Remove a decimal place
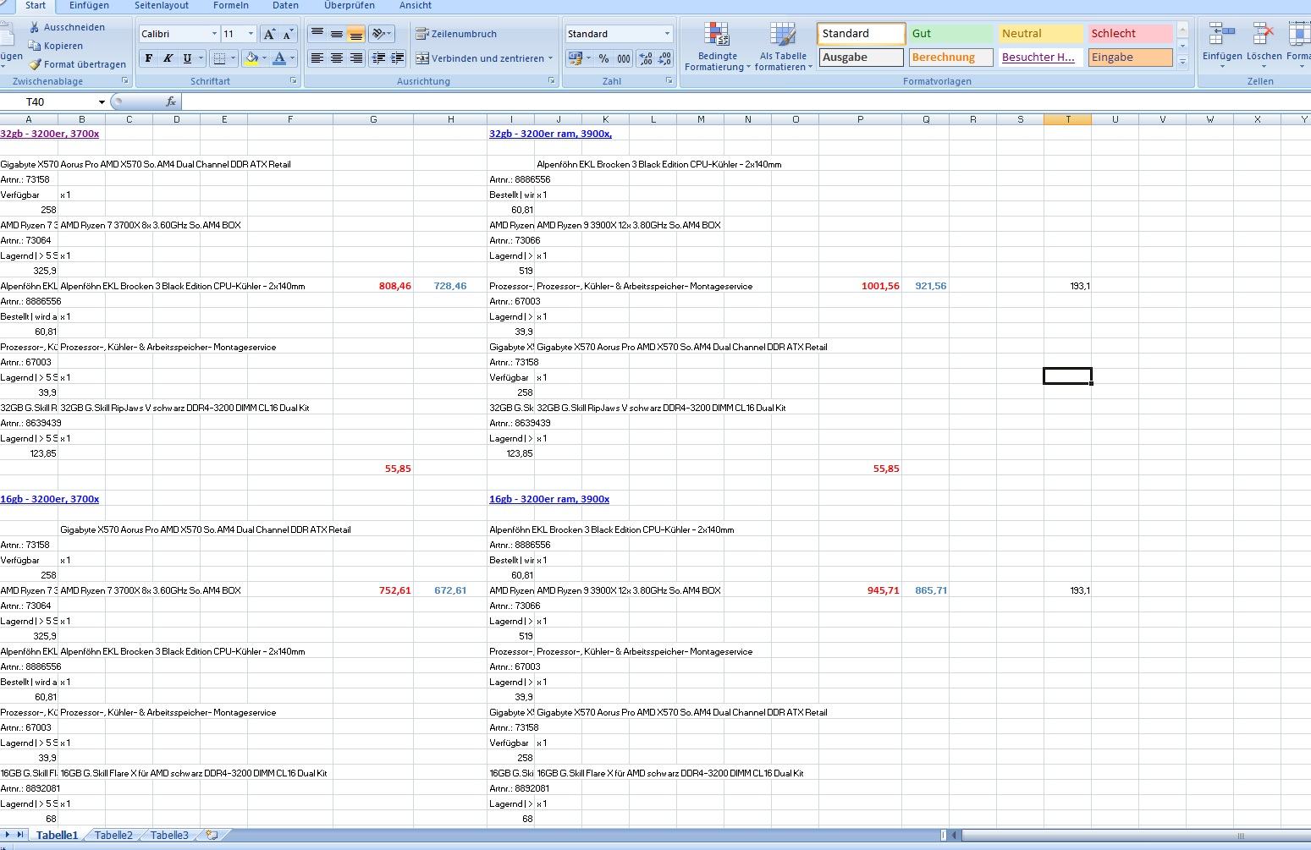 [x=665, y=58]
